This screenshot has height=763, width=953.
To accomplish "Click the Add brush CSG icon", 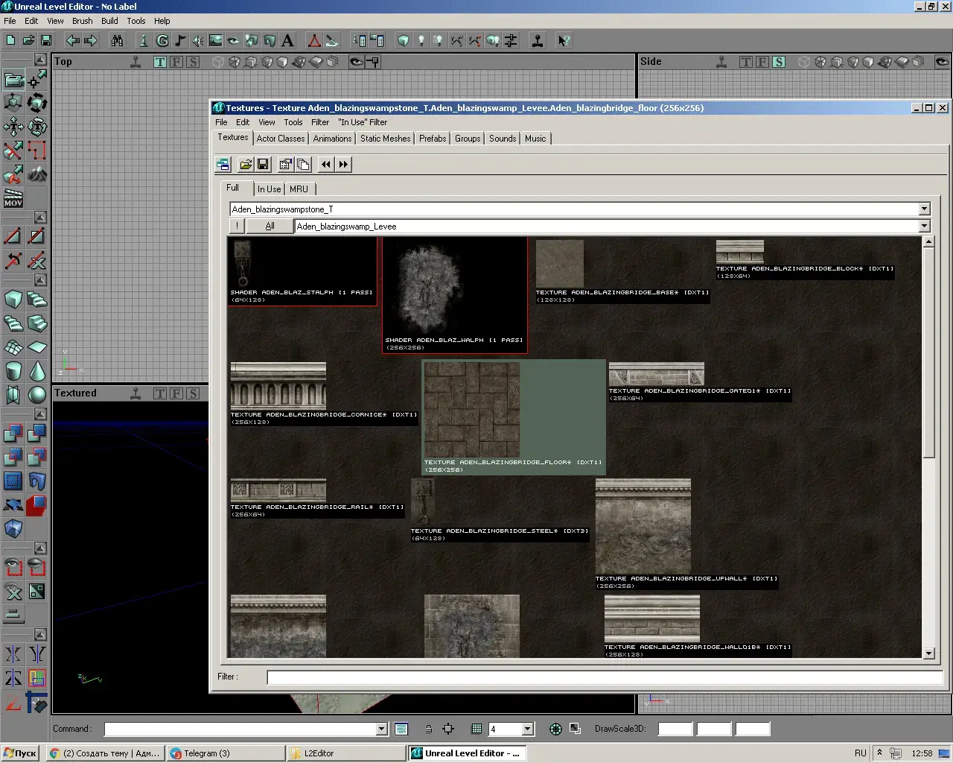I will point(13,434).
